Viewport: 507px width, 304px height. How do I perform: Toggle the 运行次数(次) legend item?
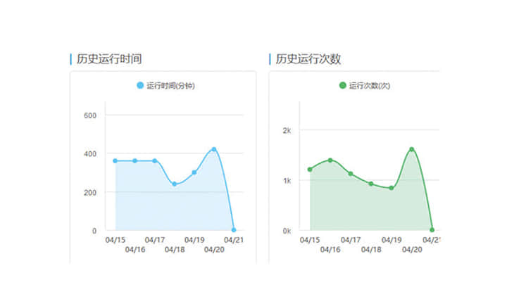tap(365, 86)
